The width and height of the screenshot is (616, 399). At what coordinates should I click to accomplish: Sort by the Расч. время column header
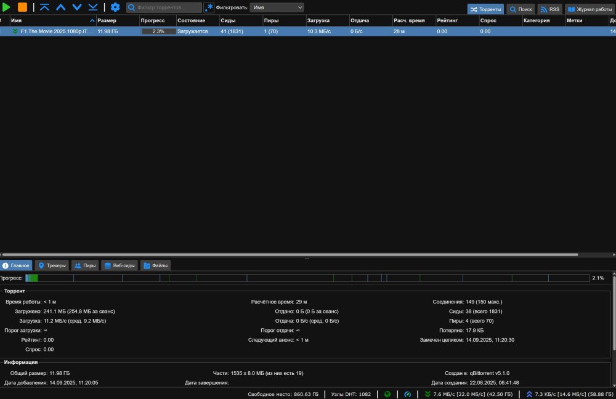[x=414, y=20]
